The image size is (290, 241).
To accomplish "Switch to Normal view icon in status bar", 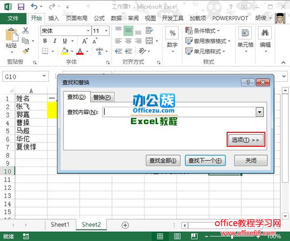I will (x=160, y=236).
